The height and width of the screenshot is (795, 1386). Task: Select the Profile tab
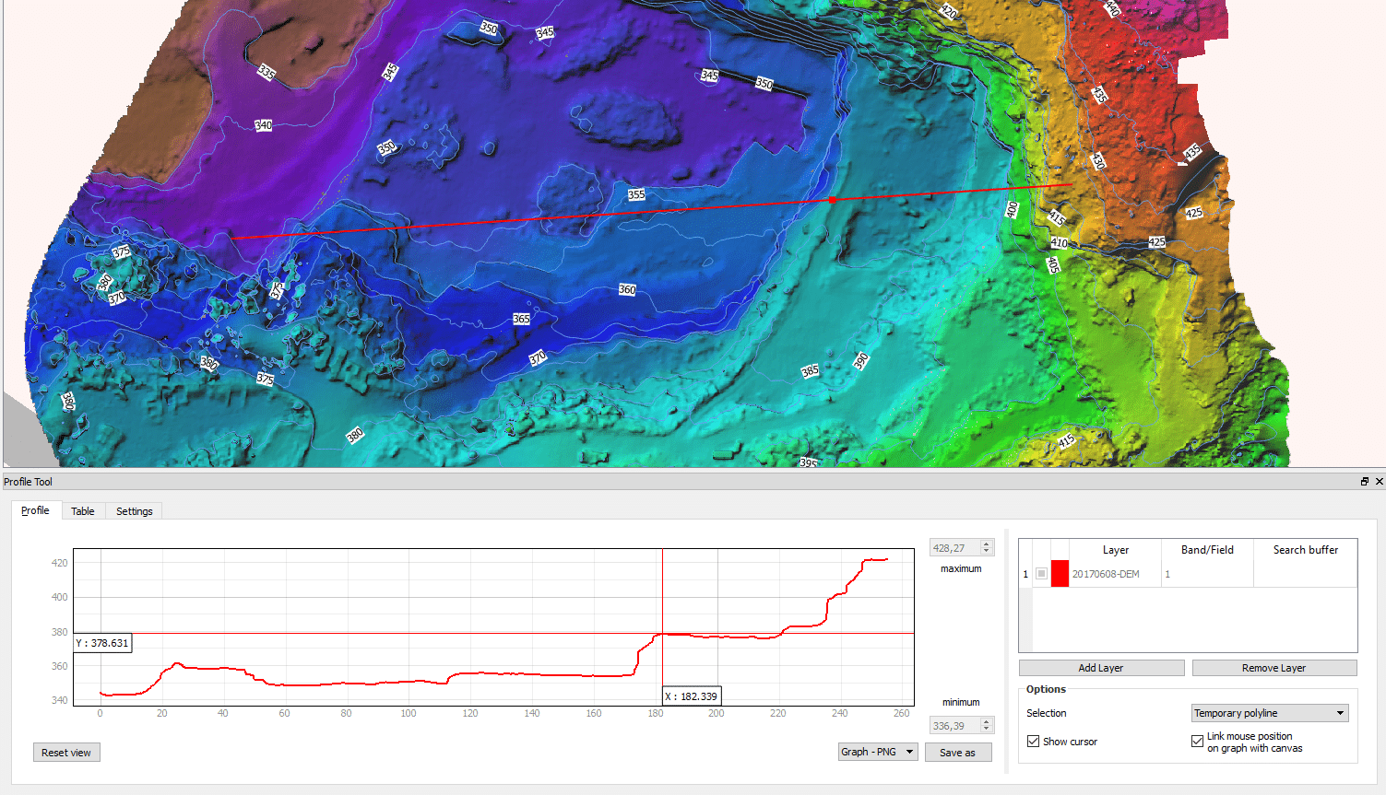[35, 510]
